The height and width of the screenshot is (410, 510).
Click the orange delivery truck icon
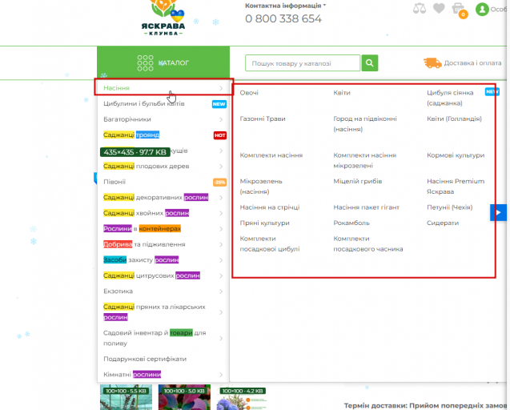[x=432, y=63]
